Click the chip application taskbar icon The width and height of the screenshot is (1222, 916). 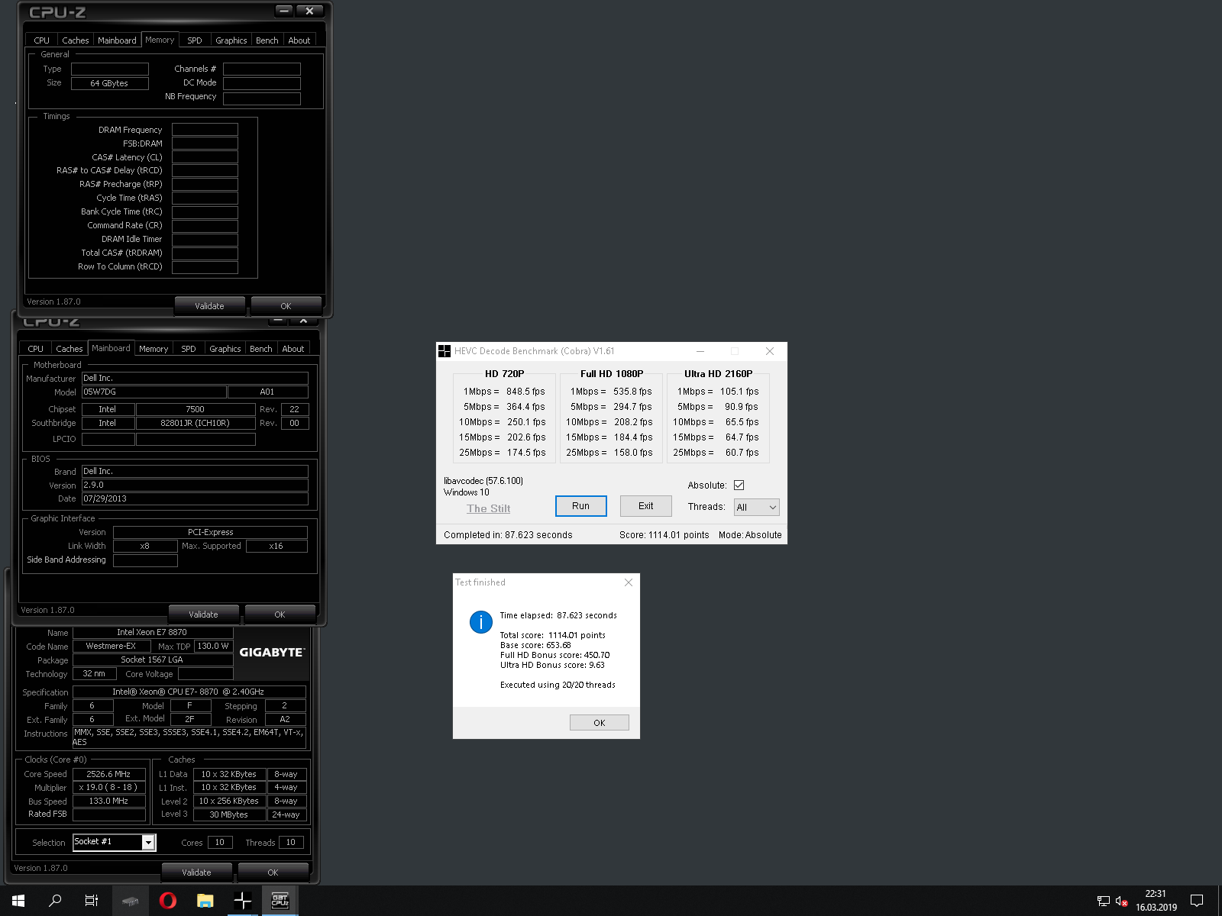pos(131,901)
